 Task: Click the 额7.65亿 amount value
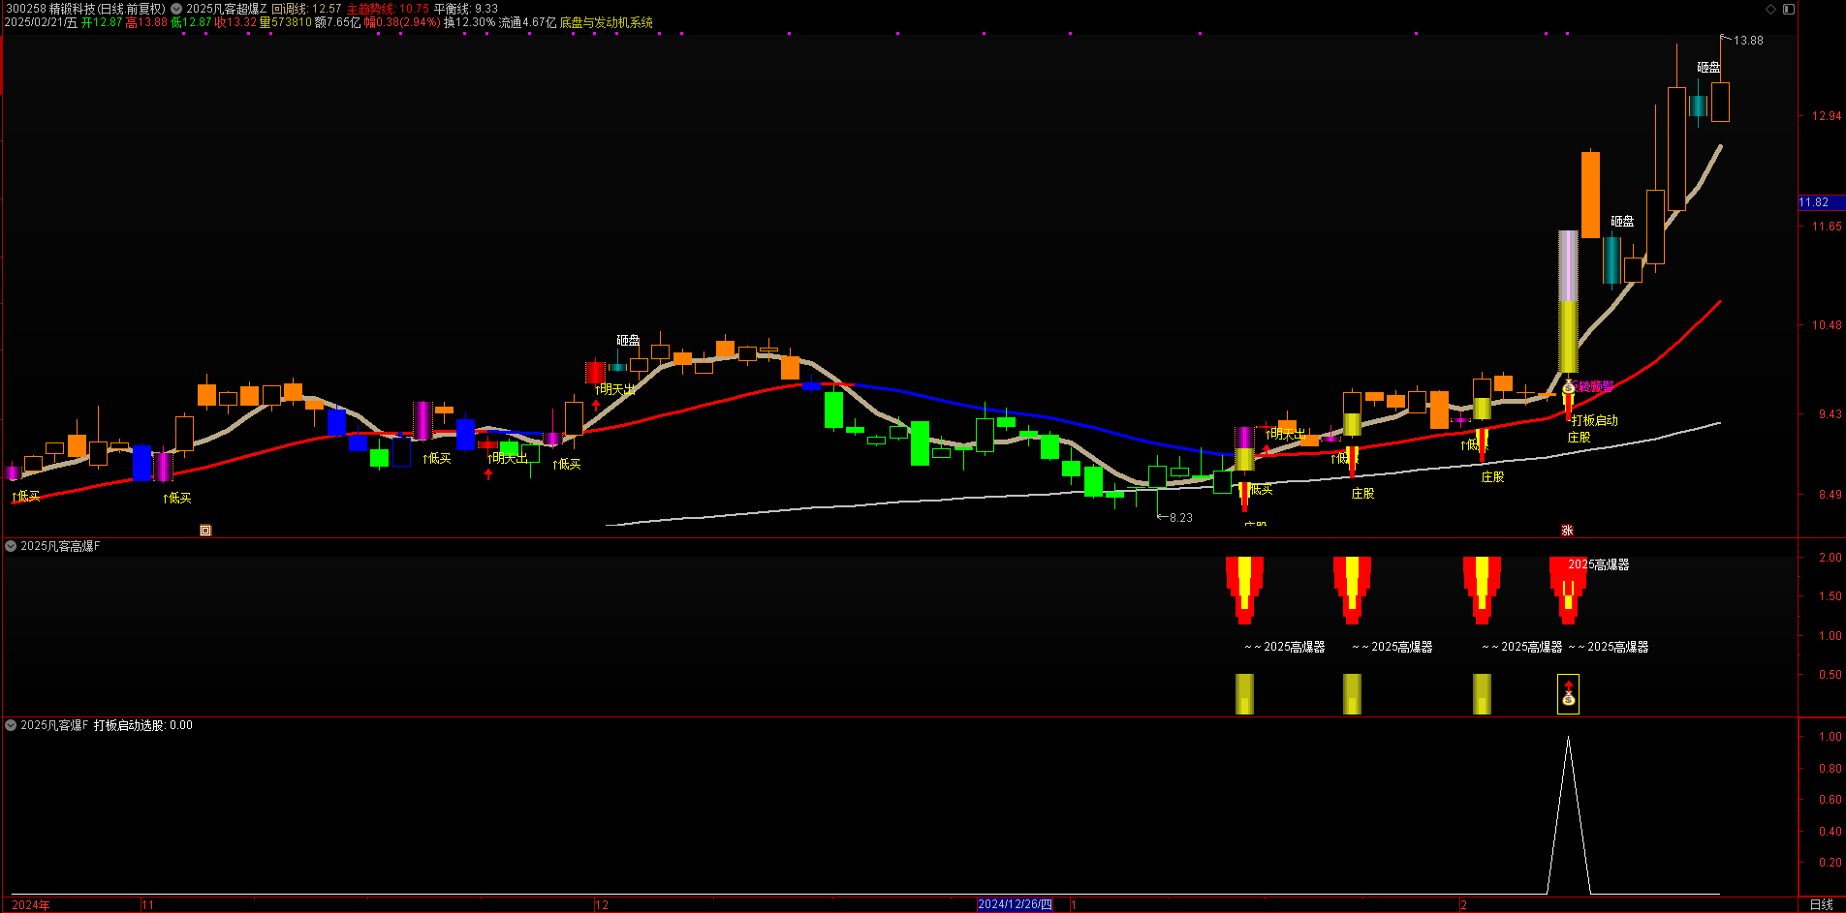click(x=337, y=22)
